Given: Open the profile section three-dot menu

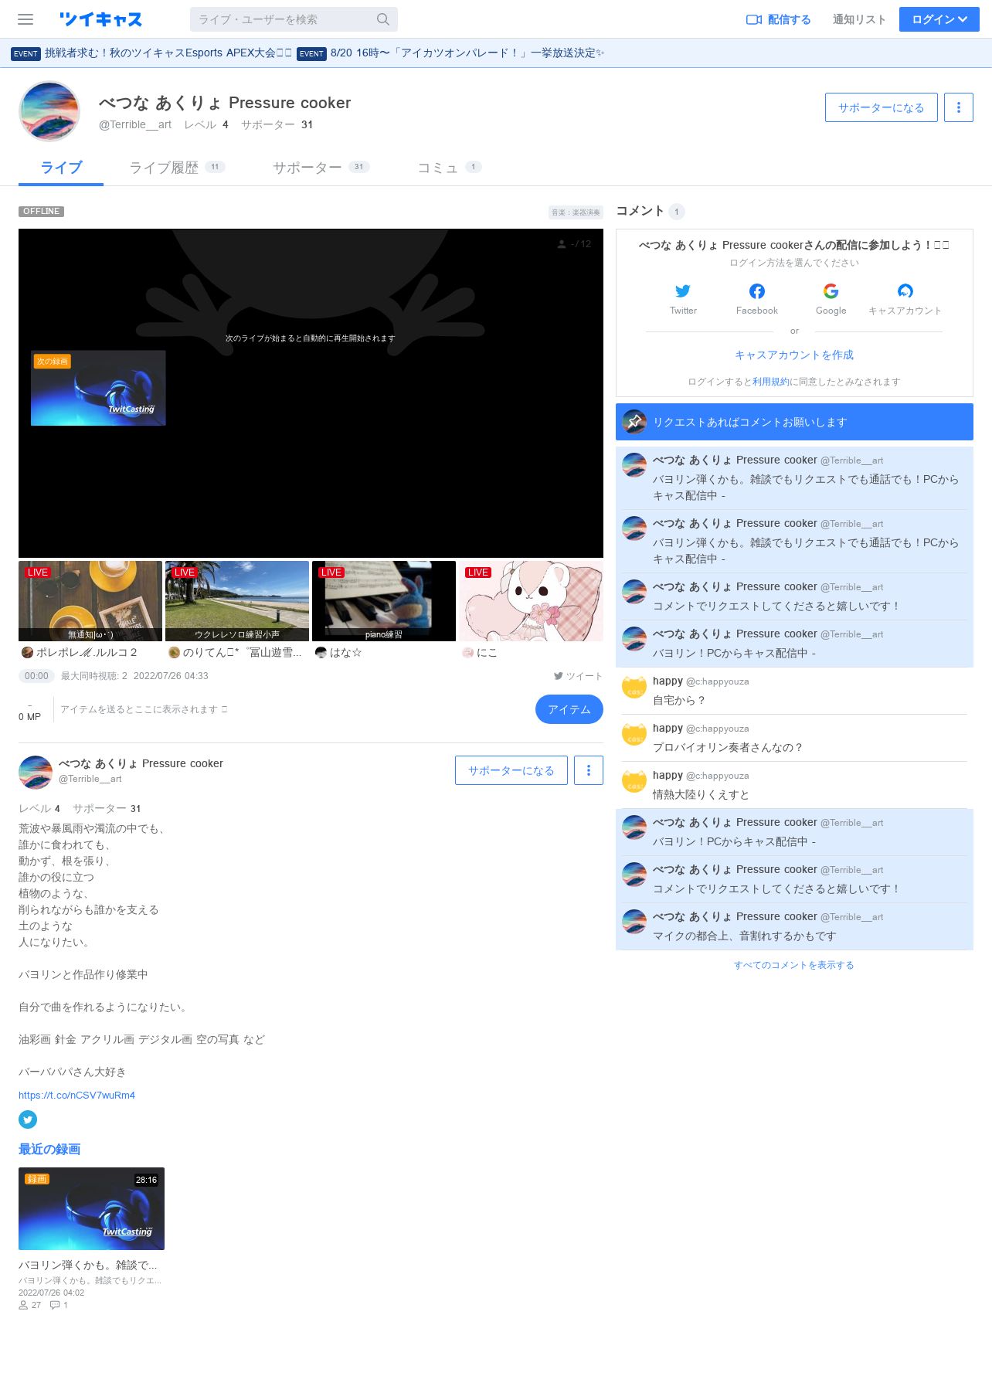Looking at the screenshot, I should tap(589, 770).
